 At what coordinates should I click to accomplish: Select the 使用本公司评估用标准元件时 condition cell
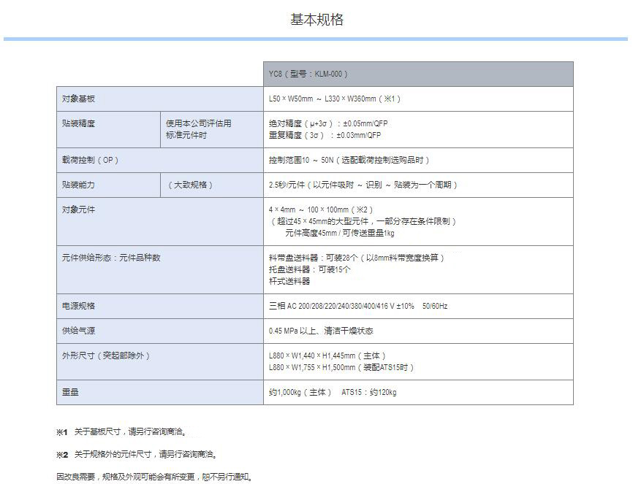(199, 129)
